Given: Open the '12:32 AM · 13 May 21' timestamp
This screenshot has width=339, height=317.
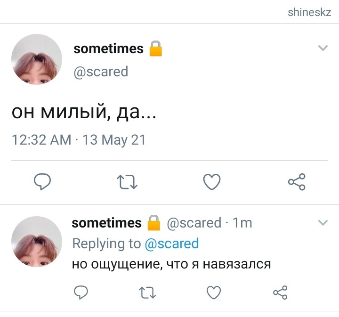Looking at the screenshot, I should [x=79, y=140].
